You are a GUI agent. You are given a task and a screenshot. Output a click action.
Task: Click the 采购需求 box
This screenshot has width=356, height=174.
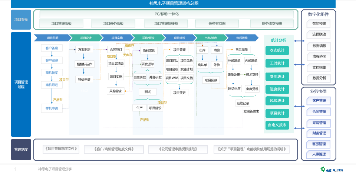(x=116, y=91)
